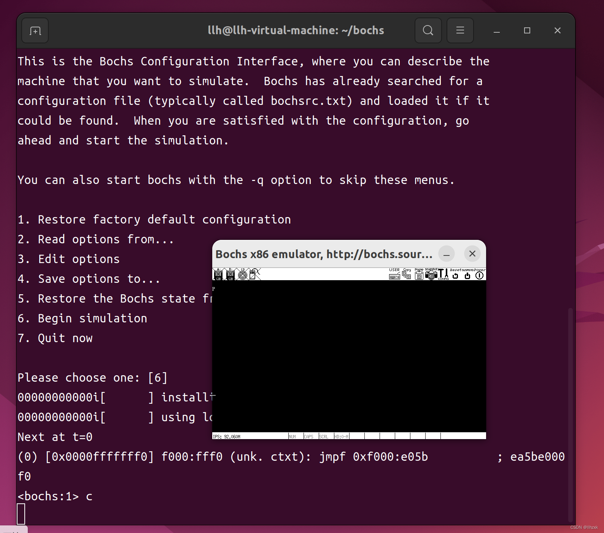Click the jmpf 0xf000:e05b instruction text
The image size is (604, 533).
374,457
